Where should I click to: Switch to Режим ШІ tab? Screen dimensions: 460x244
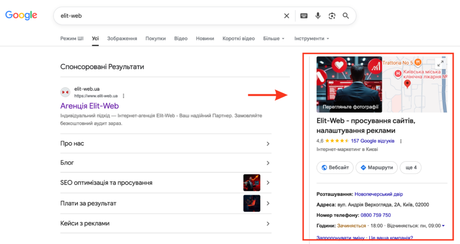pos(72,39)
